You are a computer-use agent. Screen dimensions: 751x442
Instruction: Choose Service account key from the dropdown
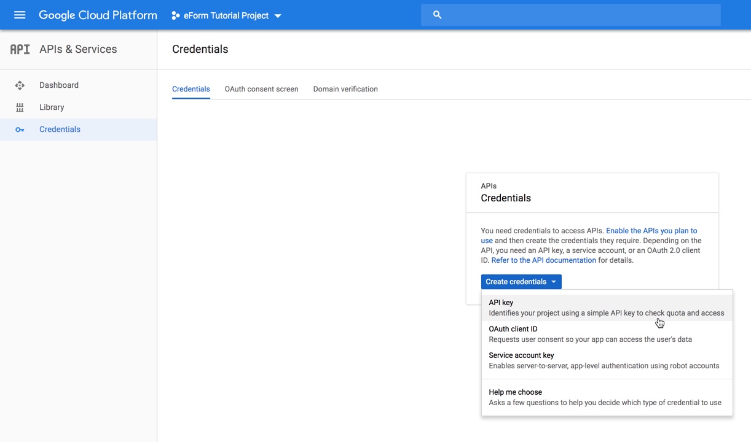(x=607, y=360)
